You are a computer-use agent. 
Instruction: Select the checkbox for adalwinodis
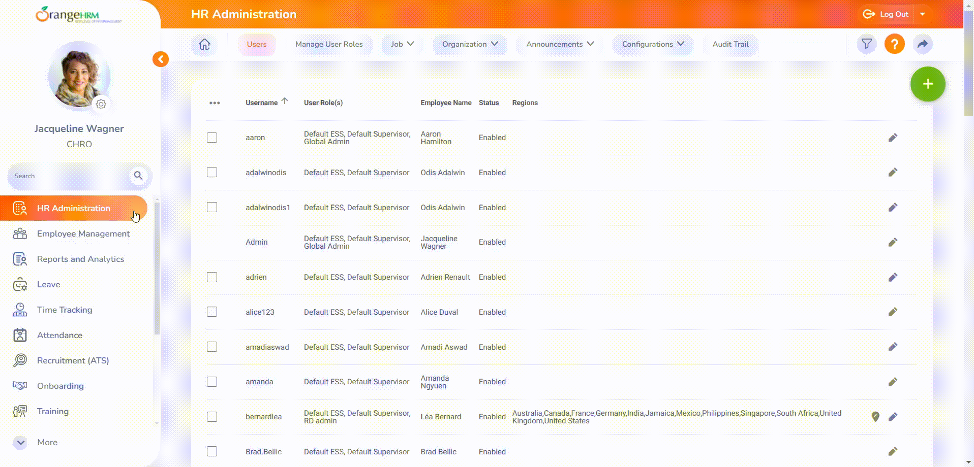tap(212, 173)
